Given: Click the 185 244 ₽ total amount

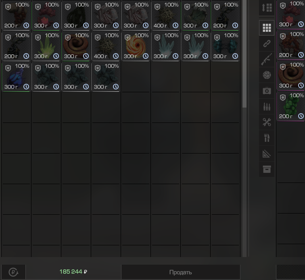Looking at the screenshot, I should click(x=73, y=272).
